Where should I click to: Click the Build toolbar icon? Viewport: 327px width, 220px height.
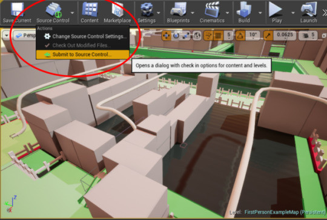coord(244,10)
